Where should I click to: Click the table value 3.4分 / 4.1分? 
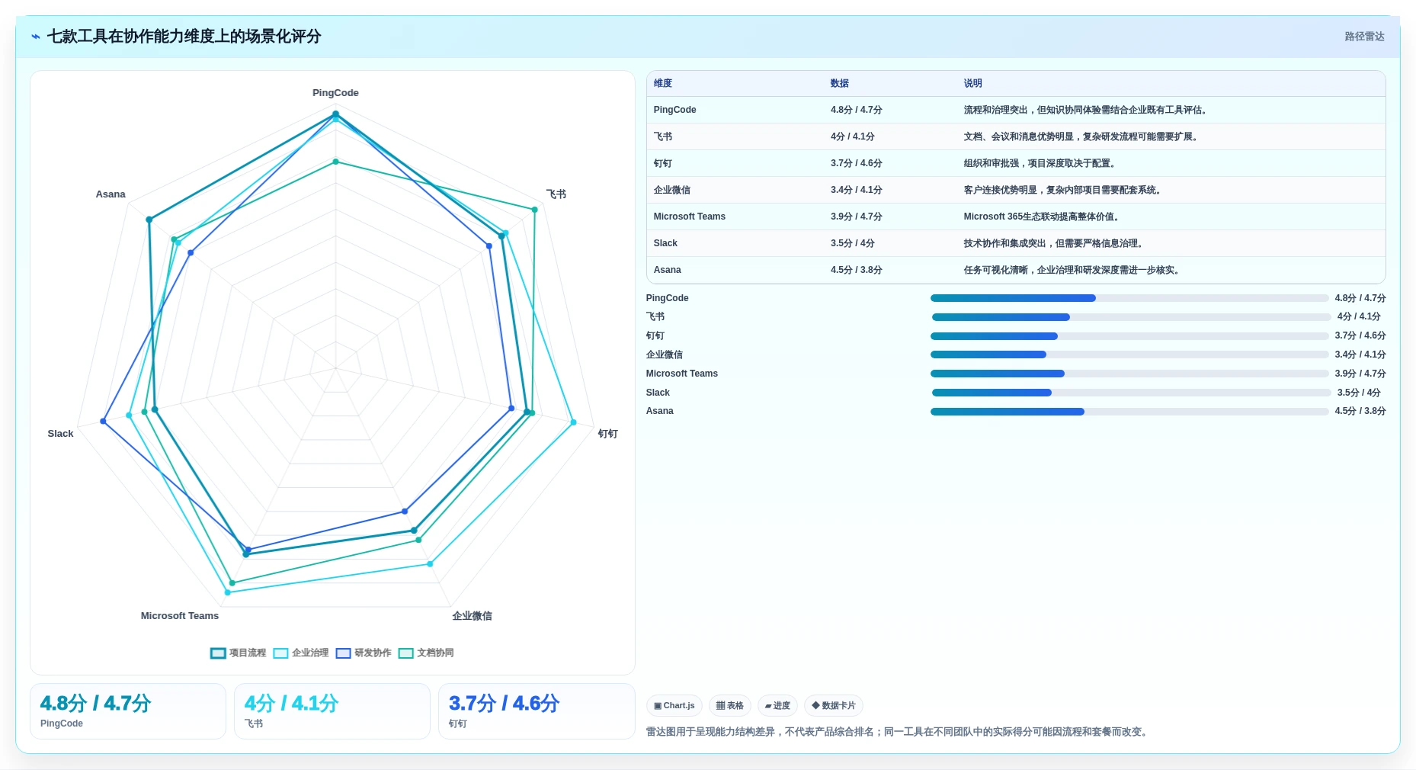point(857,190)
